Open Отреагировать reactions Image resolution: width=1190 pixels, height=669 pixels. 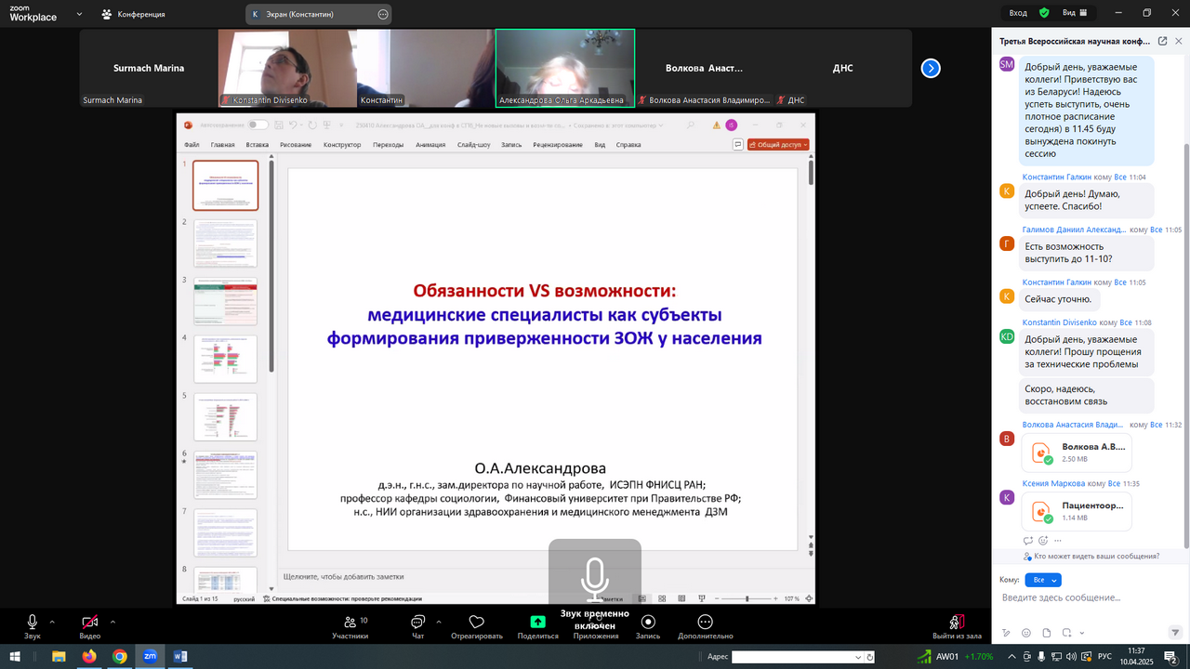click(x=477, y=627)
